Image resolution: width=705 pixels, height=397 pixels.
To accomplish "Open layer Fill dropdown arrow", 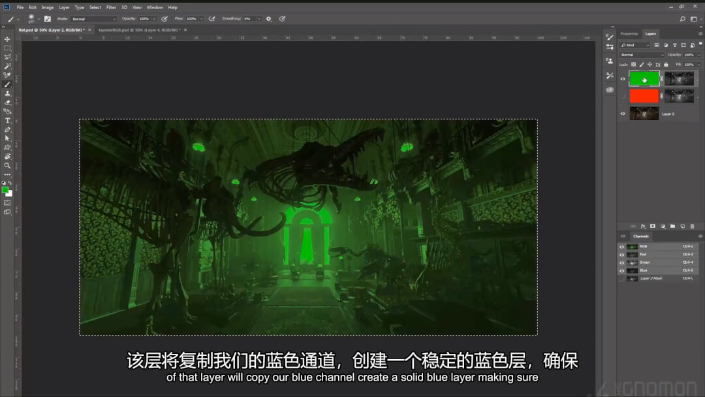I will (x=699, y=65).
